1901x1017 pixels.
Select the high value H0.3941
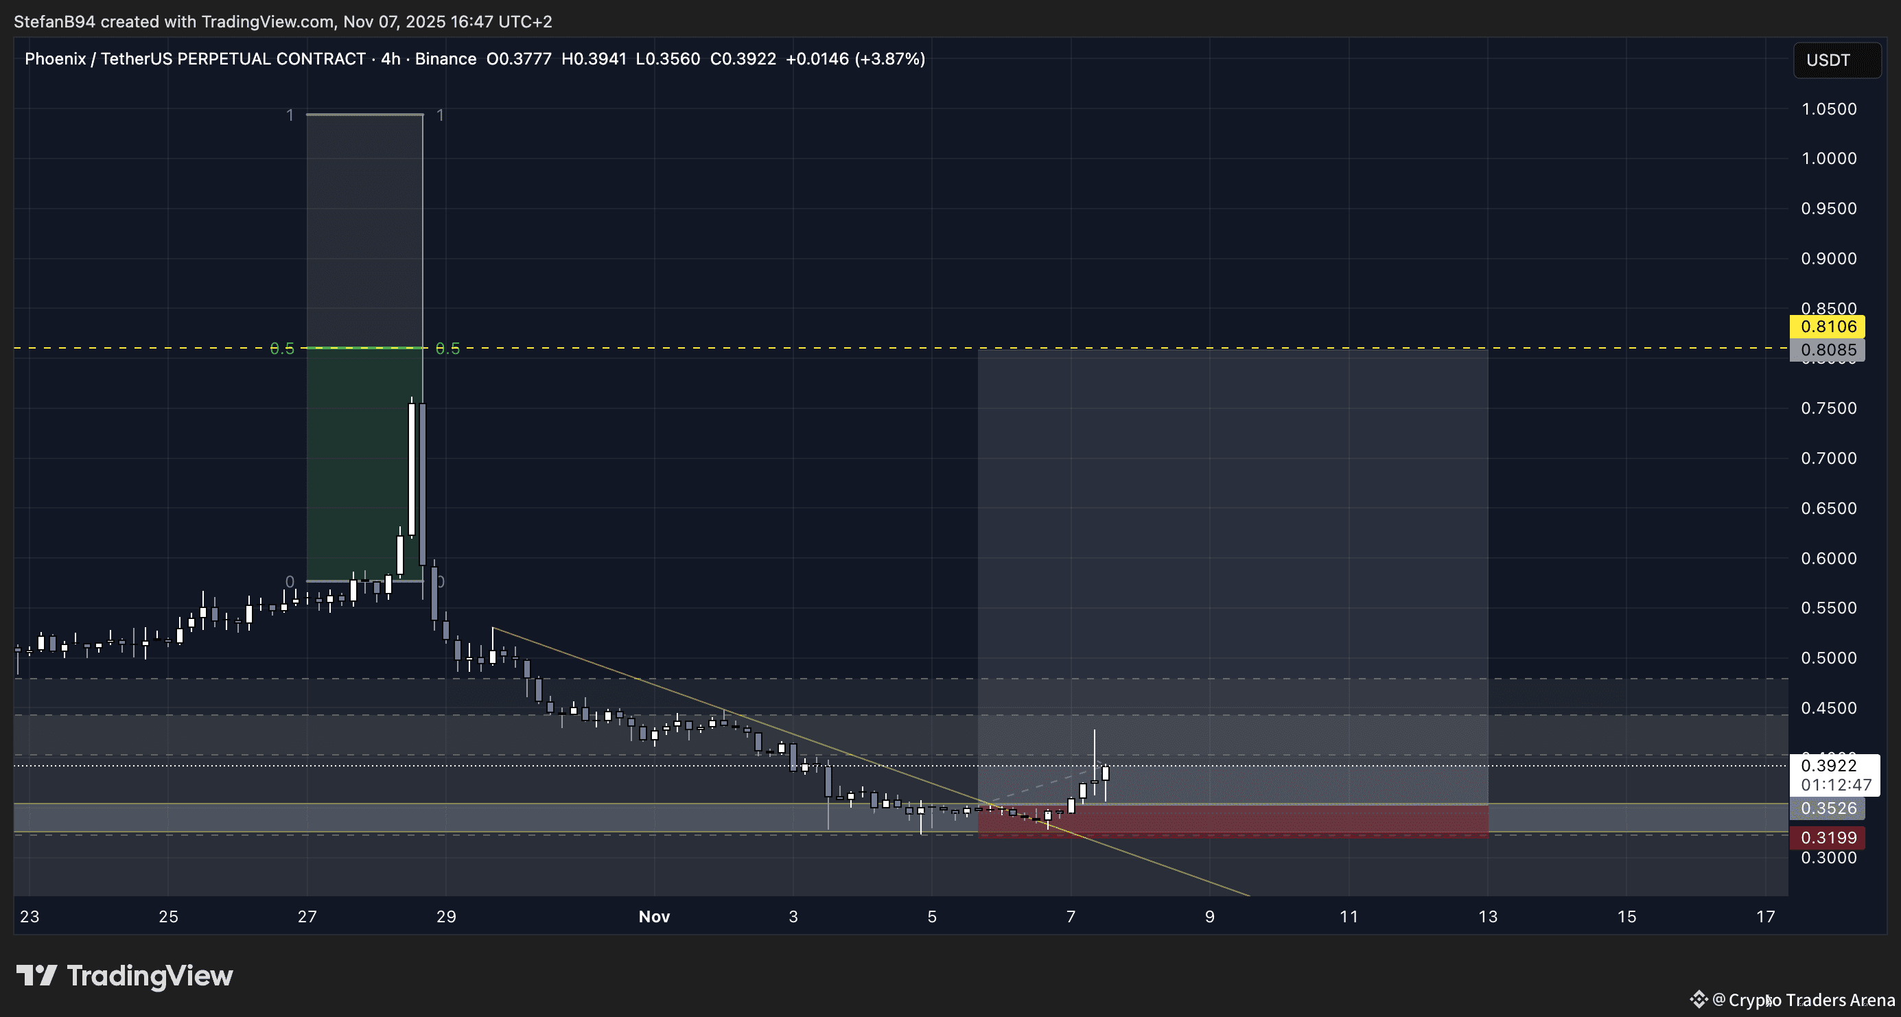click(x=594, y=59)
